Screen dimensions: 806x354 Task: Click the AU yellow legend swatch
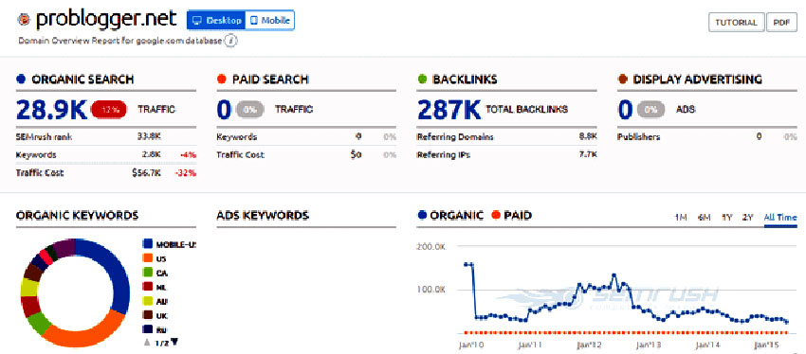coord(148,302)
